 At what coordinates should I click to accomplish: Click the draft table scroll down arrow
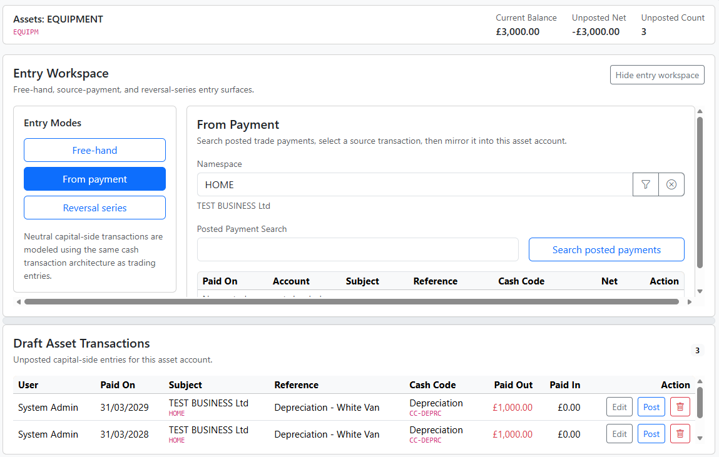point(700,438)
